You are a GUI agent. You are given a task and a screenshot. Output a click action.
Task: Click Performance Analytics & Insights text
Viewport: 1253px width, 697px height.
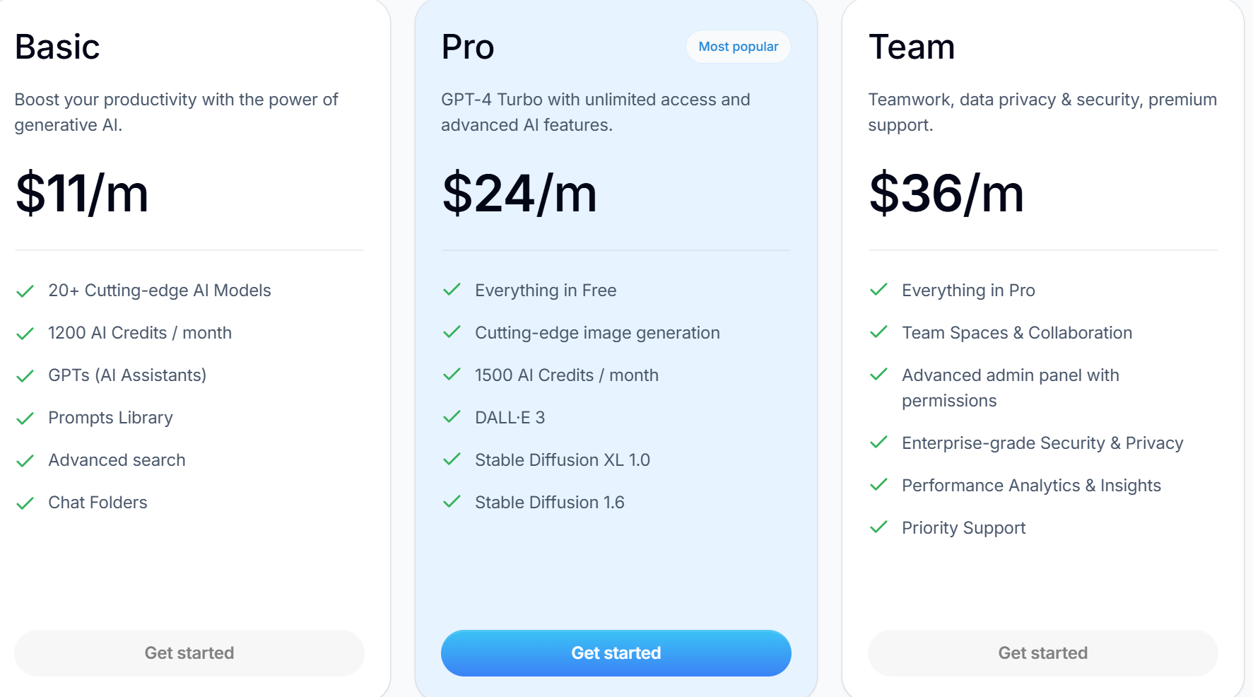click(x=1031, y=486)
